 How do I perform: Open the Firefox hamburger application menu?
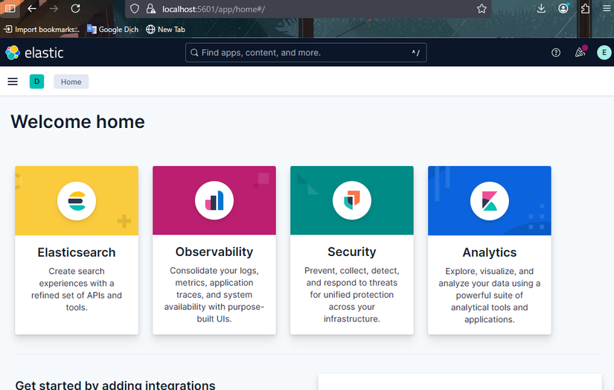(x=607, y=8)
